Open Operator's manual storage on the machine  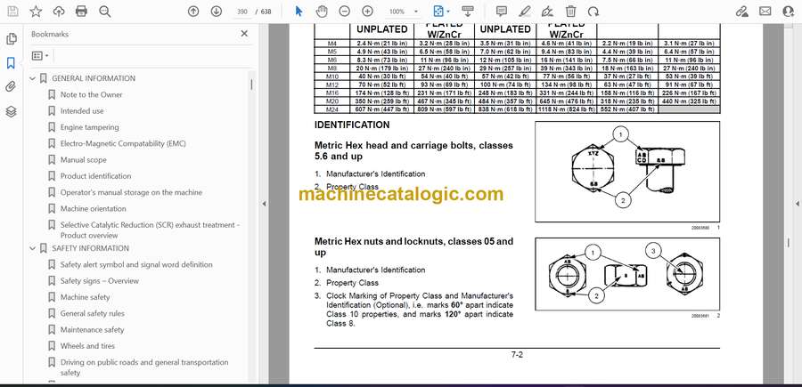131,192
